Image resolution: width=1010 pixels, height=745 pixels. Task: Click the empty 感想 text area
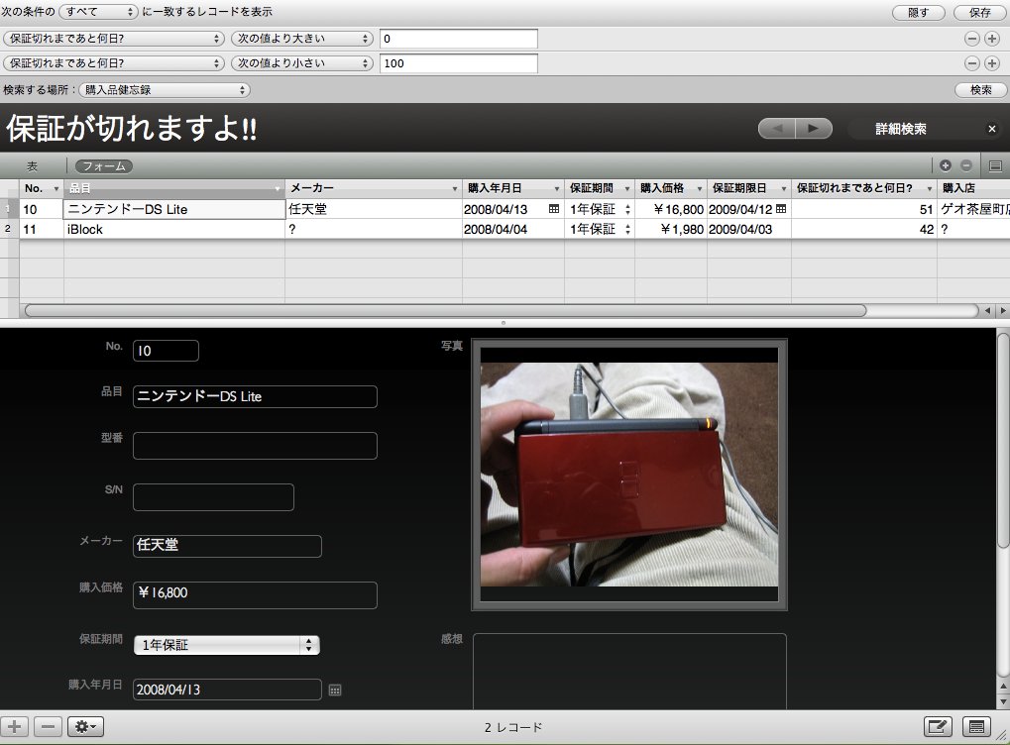(x=629, y=672)
